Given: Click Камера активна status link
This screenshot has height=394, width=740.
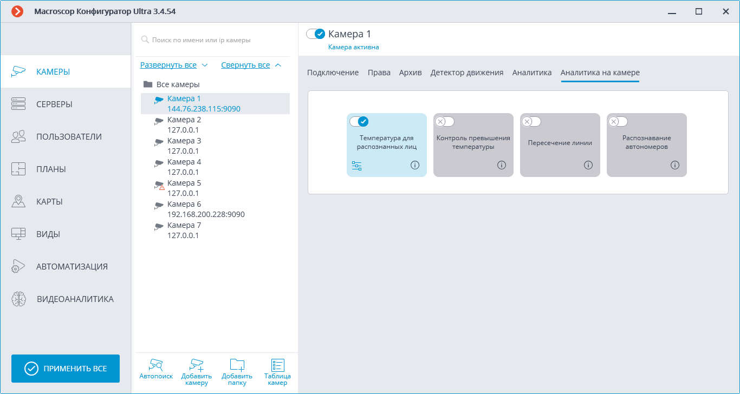Looking at the screenshot, I should [x=354, y=47].
